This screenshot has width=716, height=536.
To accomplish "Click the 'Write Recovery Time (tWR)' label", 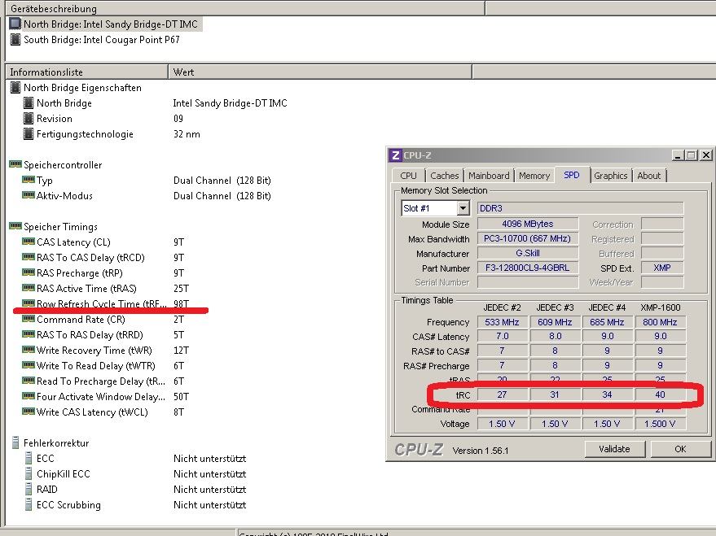I will click(x=94, y=351).
